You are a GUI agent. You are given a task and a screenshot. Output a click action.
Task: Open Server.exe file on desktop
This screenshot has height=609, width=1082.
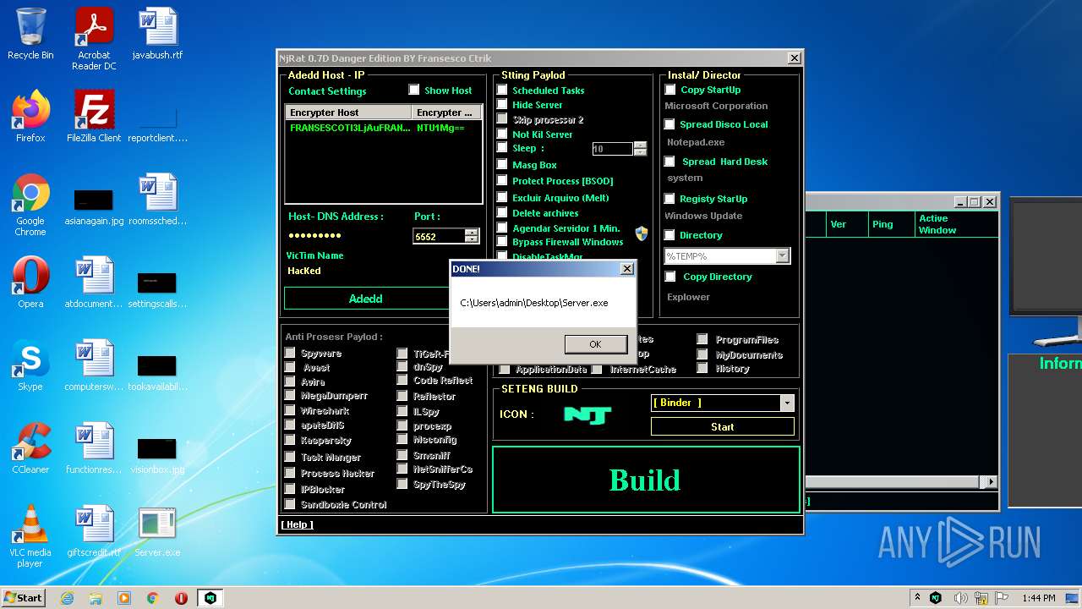(157, 531)
